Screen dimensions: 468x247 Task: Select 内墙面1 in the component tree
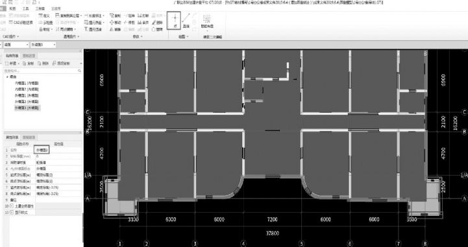click(27, 83)
